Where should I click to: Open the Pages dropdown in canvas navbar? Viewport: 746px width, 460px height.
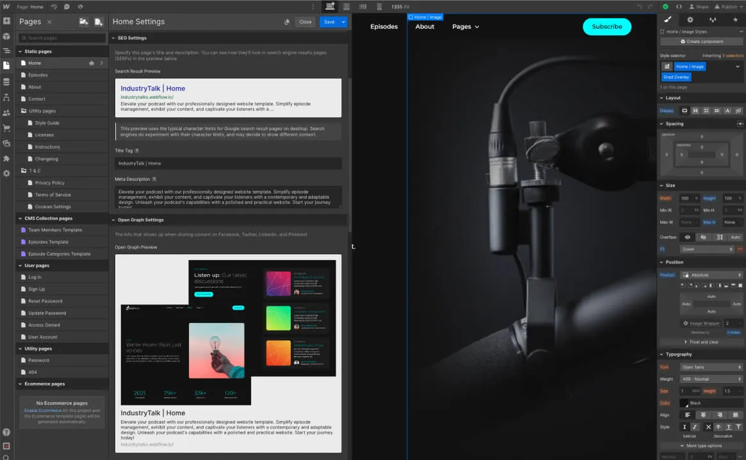(466, 27)
